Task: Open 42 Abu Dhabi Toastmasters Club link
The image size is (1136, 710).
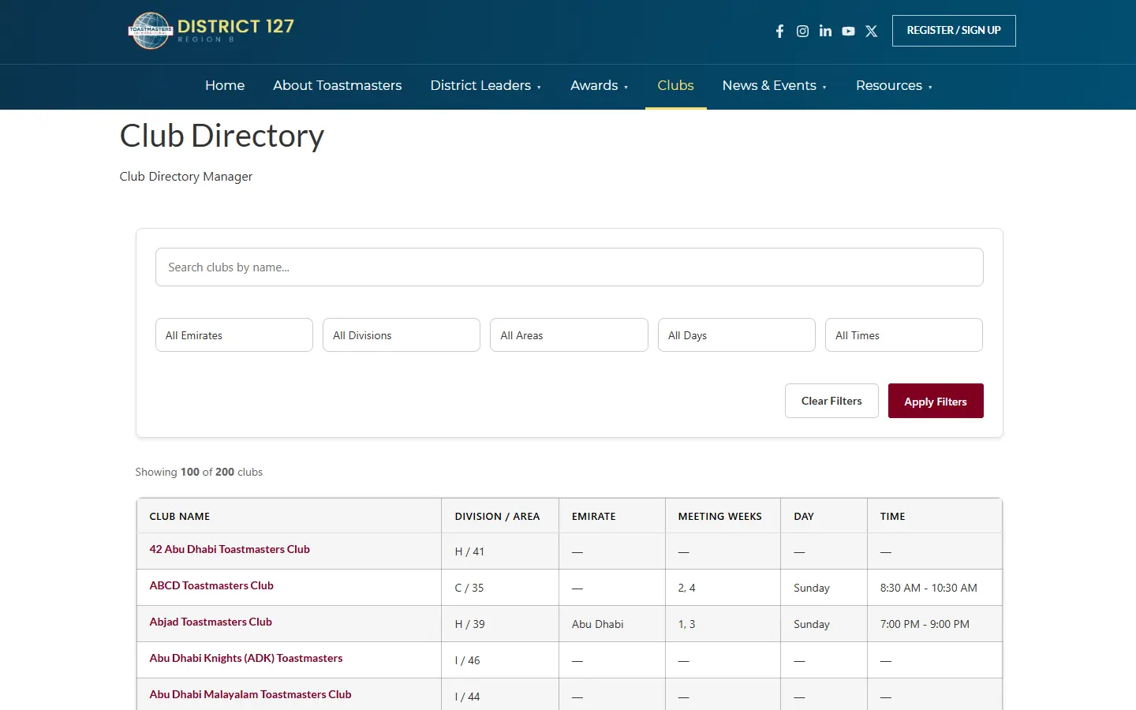Action: pos(230,549)
